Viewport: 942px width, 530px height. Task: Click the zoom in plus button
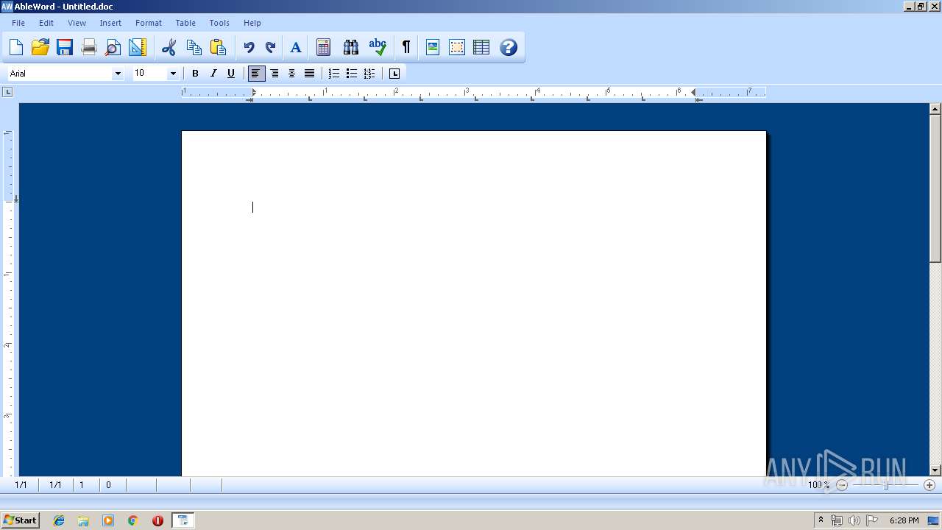click(x=929, y=485)
